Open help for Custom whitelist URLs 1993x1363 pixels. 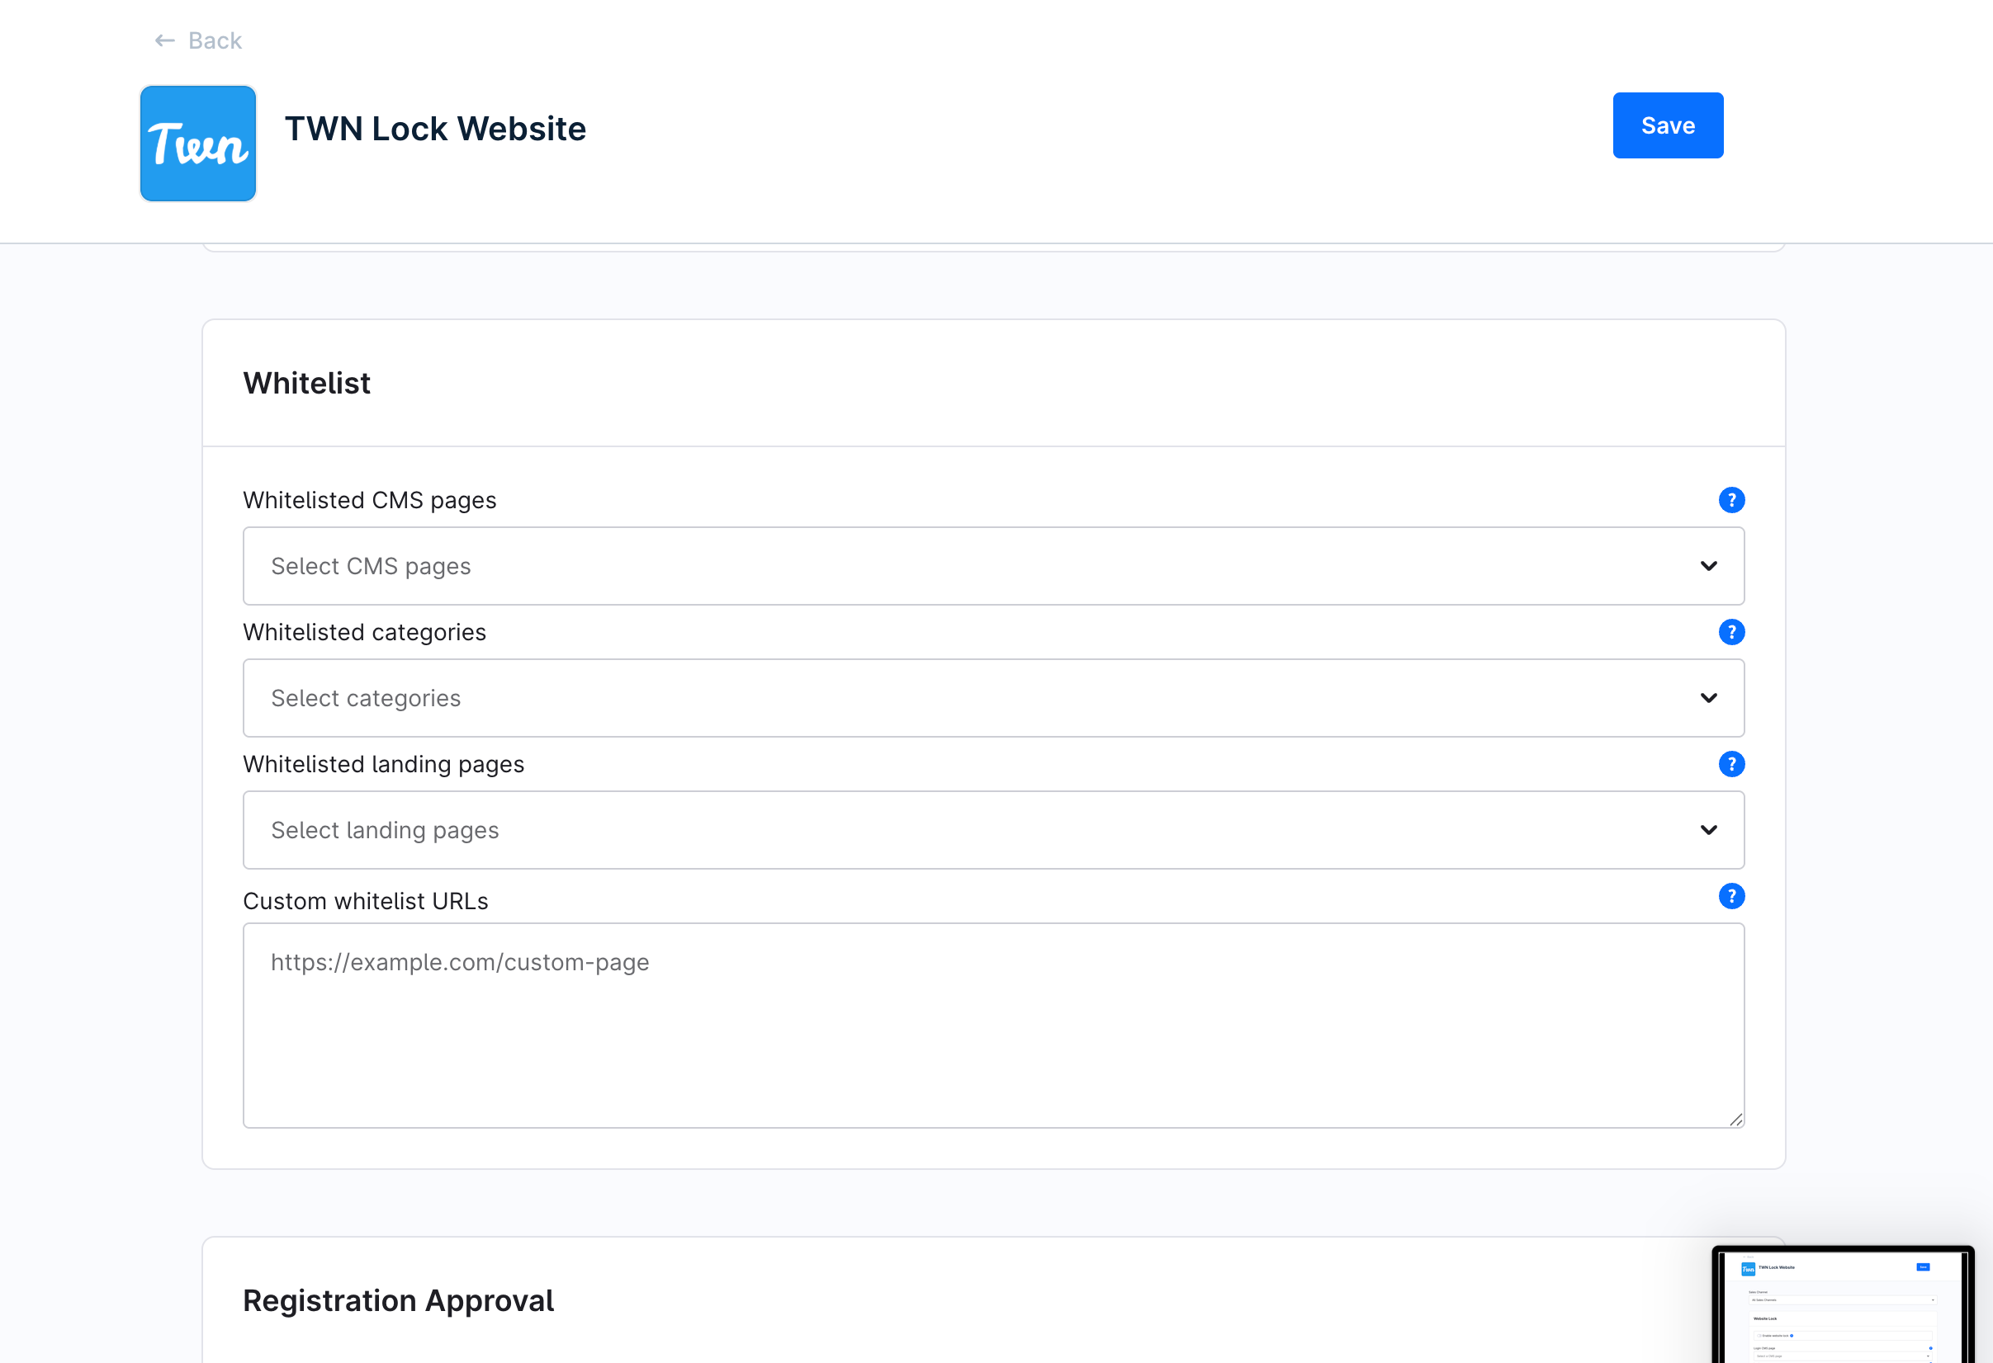click(x=1731, y=896)
